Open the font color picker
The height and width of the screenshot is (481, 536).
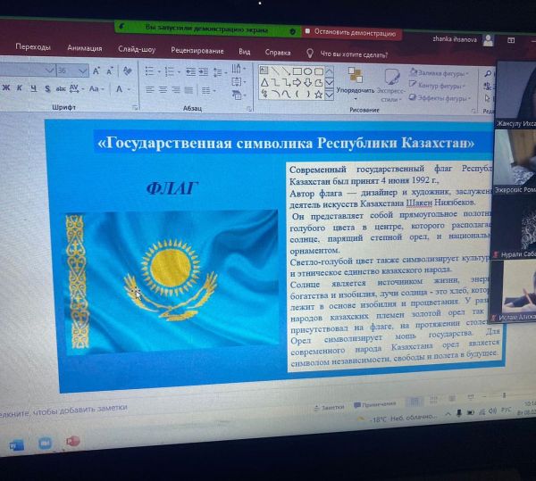(118, 89)
